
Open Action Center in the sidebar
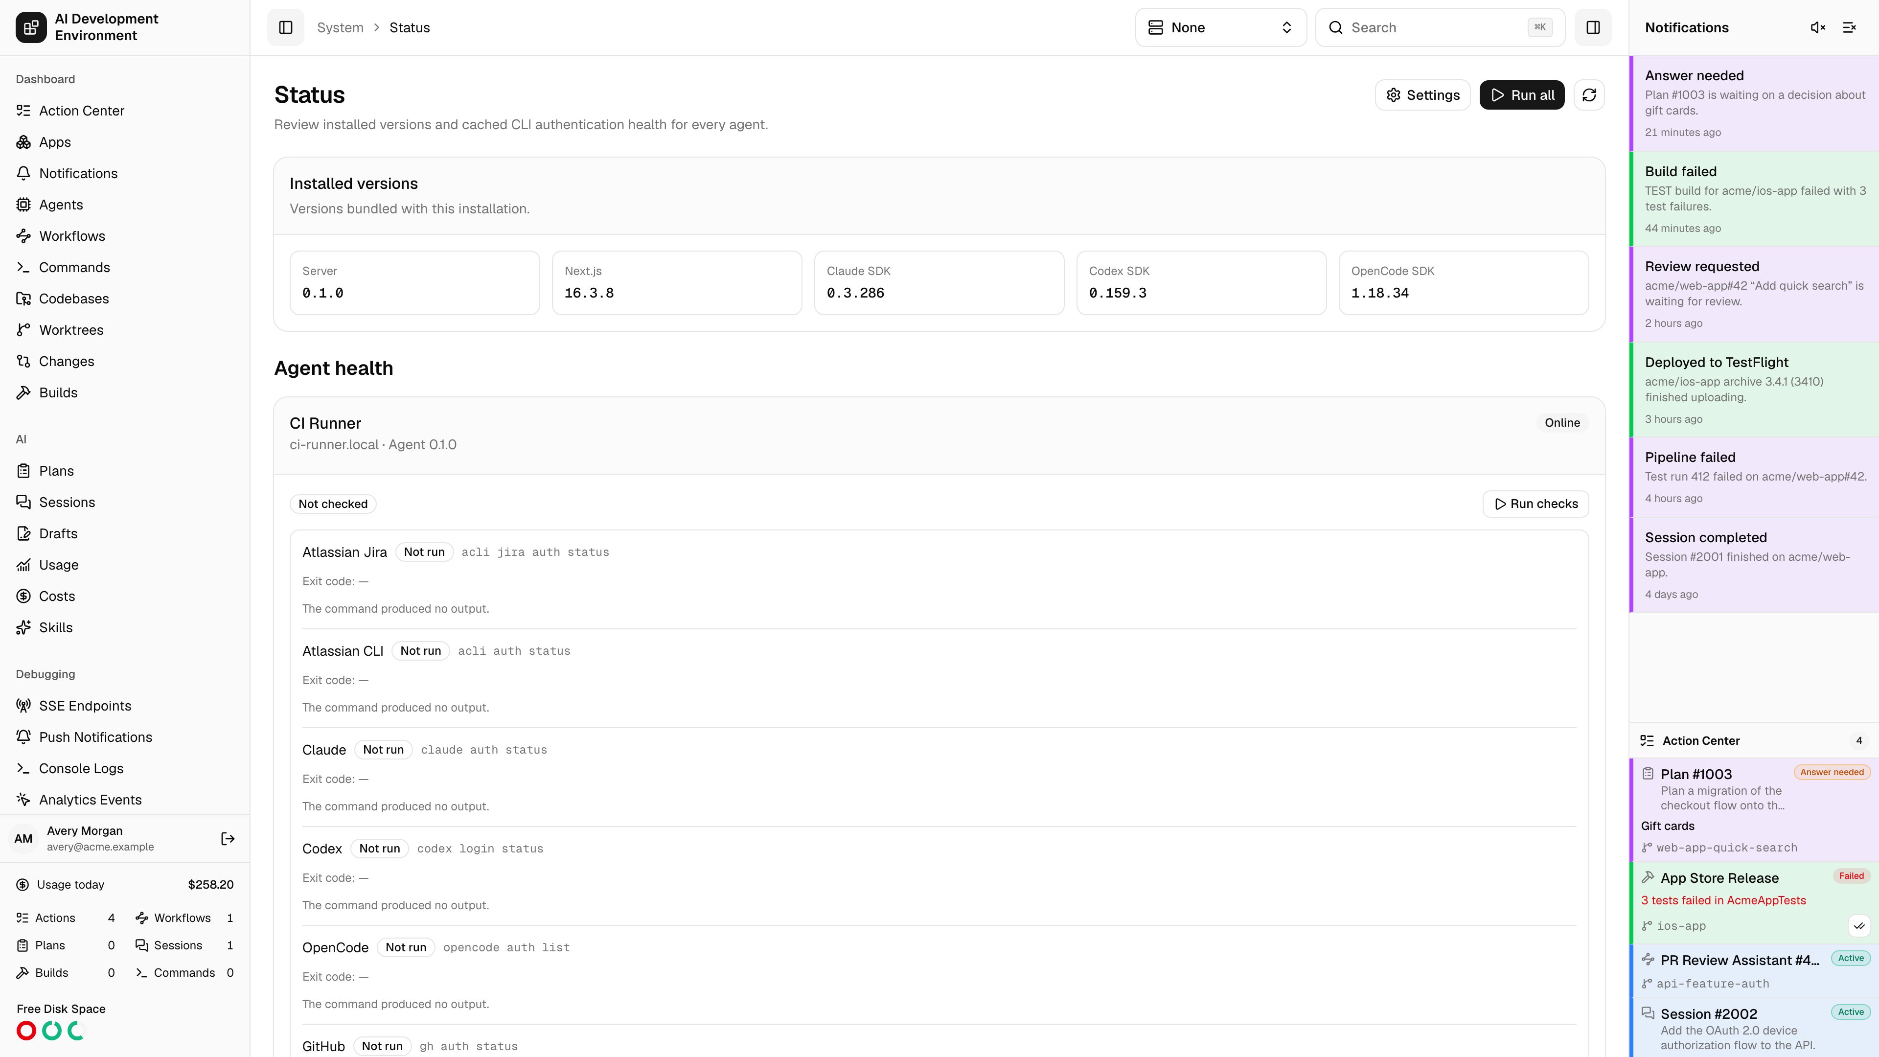pyautogui.click(x=125, y=111)
